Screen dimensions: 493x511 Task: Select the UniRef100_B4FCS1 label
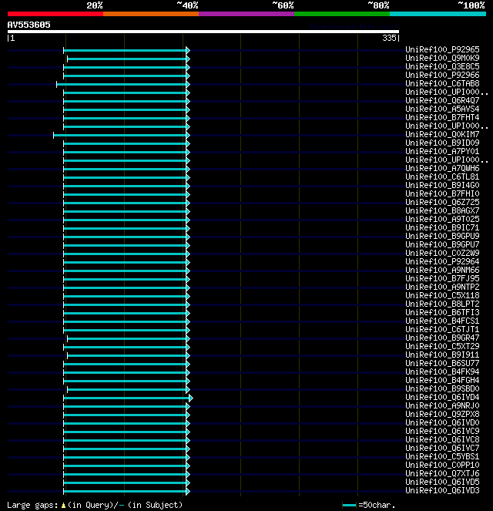[442, 321]
